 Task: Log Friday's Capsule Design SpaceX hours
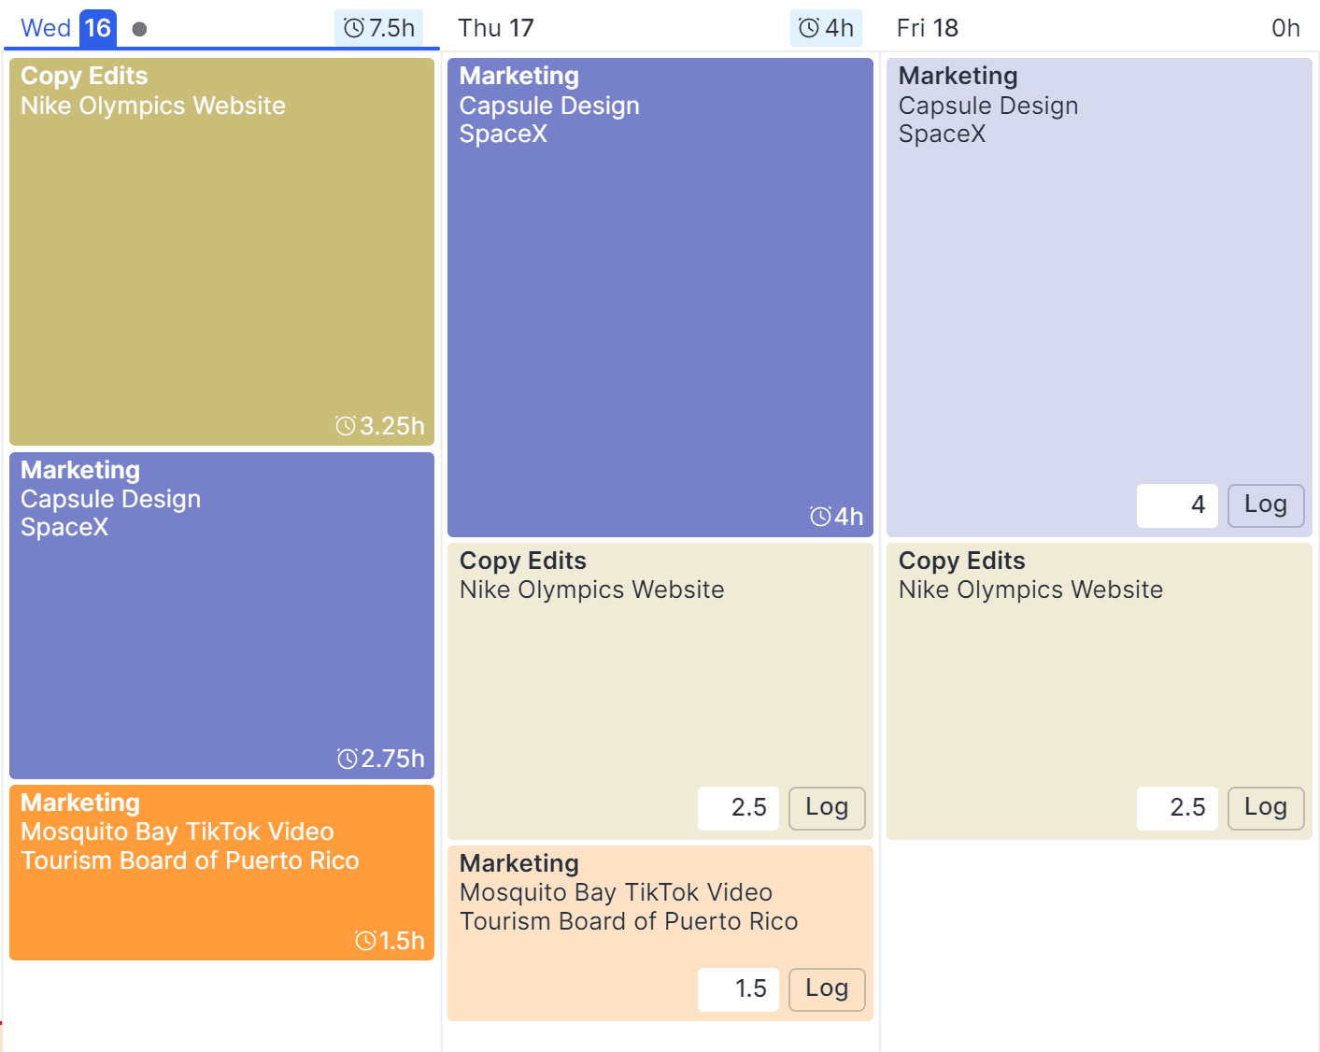click(x=1266, y=505)
